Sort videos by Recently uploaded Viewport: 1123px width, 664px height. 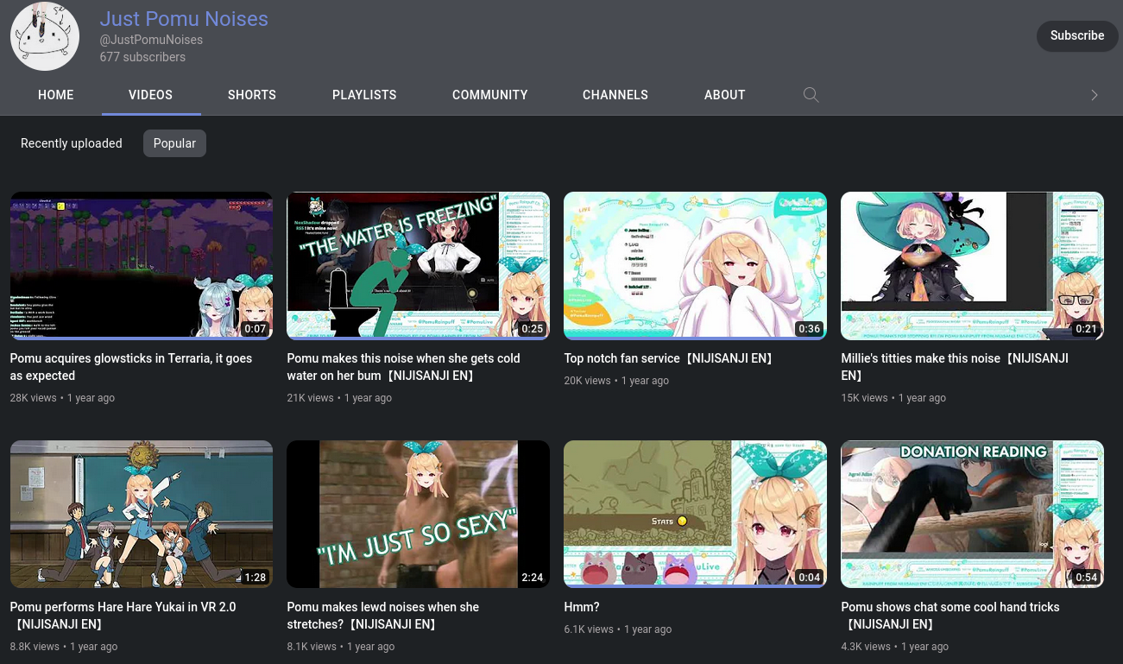(72, 143)
